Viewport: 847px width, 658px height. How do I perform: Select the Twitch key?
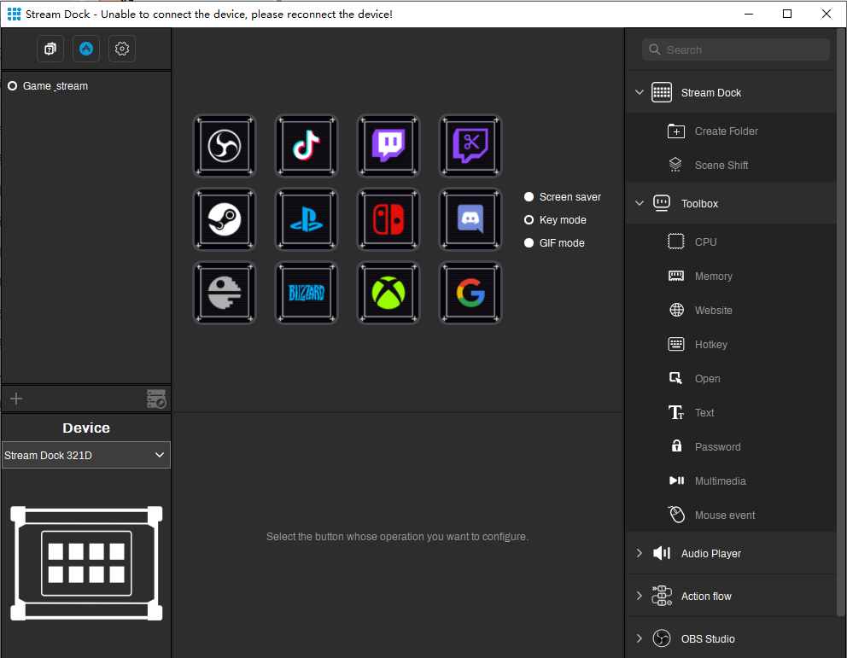pyautogui.click(x=388, y=146)
